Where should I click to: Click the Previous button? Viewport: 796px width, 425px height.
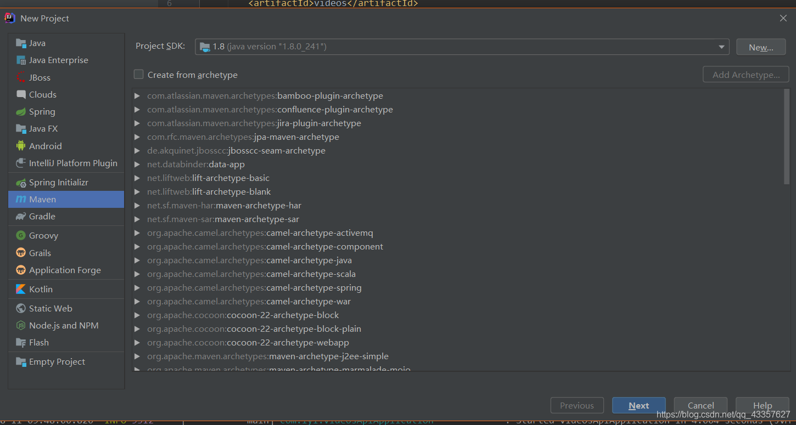click(x=577, y=406)
